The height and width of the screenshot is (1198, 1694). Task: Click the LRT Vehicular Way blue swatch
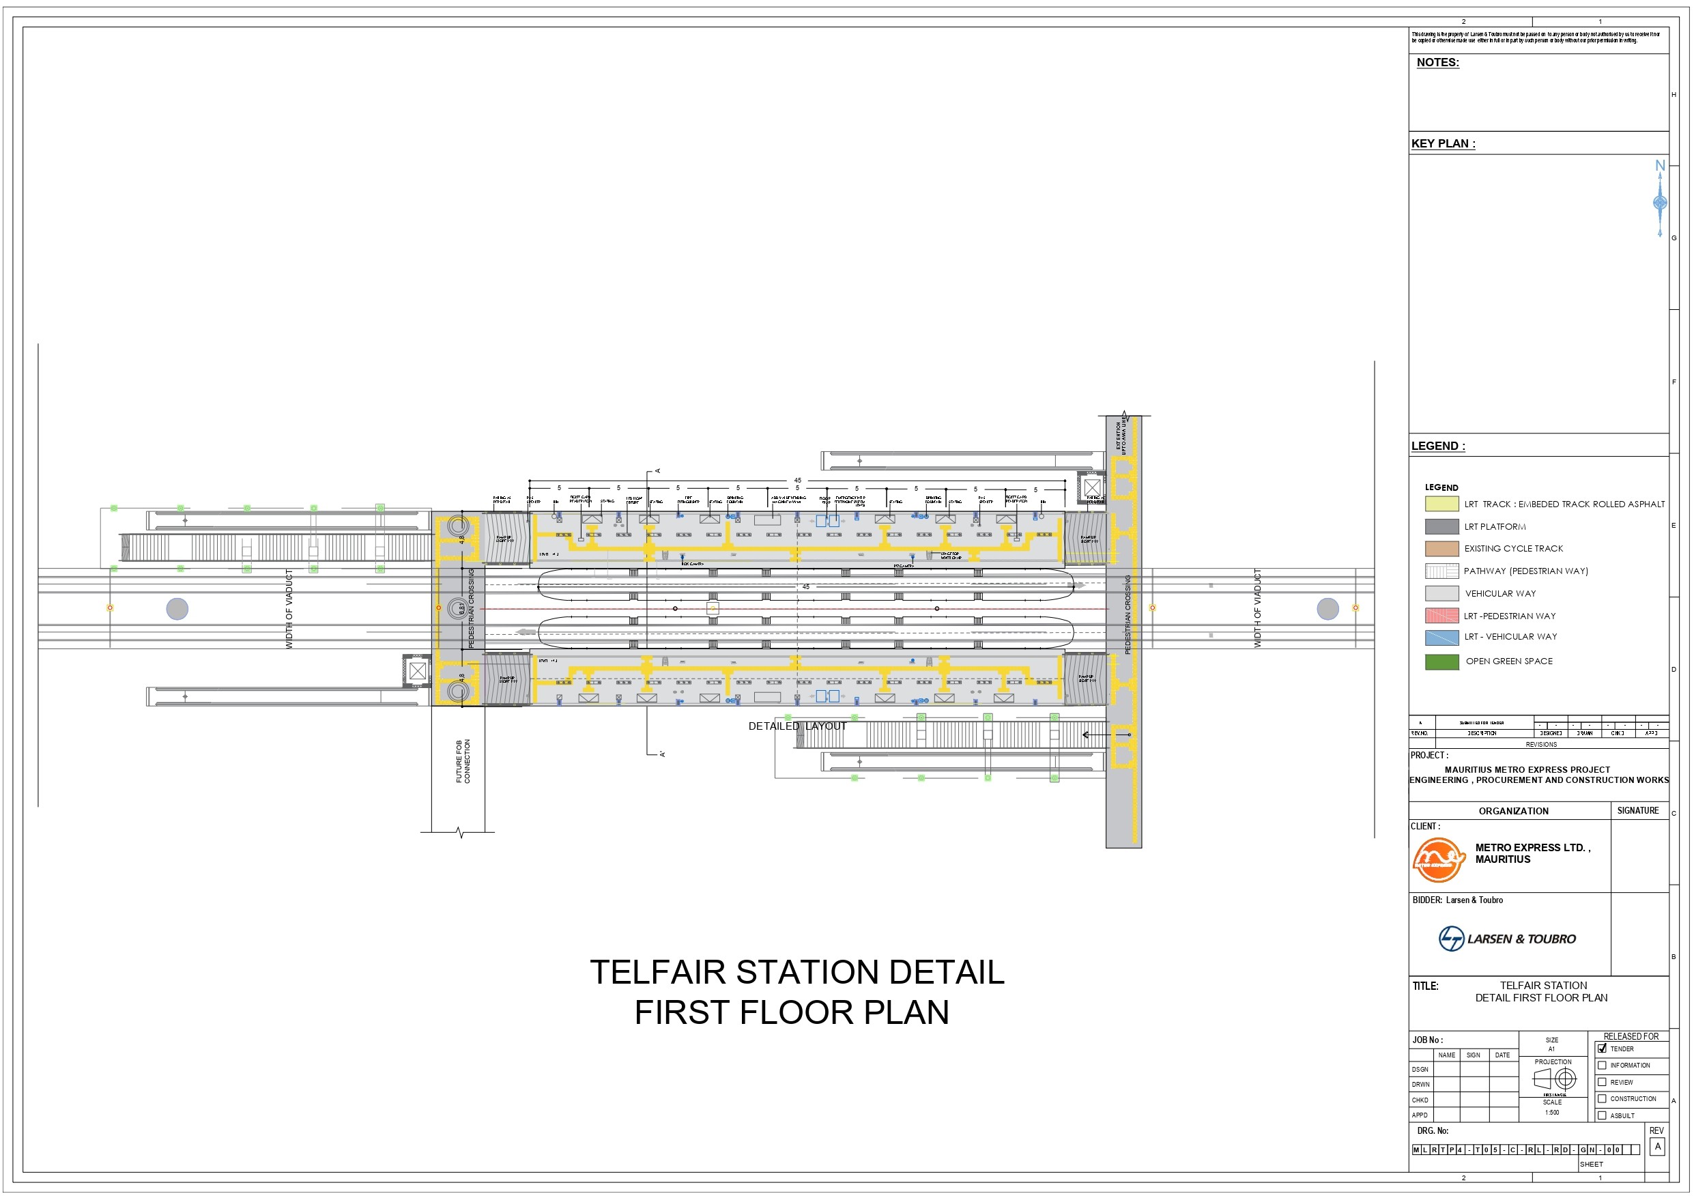tap(1441, 637)
